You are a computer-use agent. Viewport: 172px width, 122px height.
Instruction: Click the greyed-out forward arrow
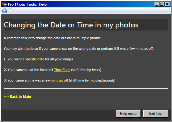click(x=10, y=11)
